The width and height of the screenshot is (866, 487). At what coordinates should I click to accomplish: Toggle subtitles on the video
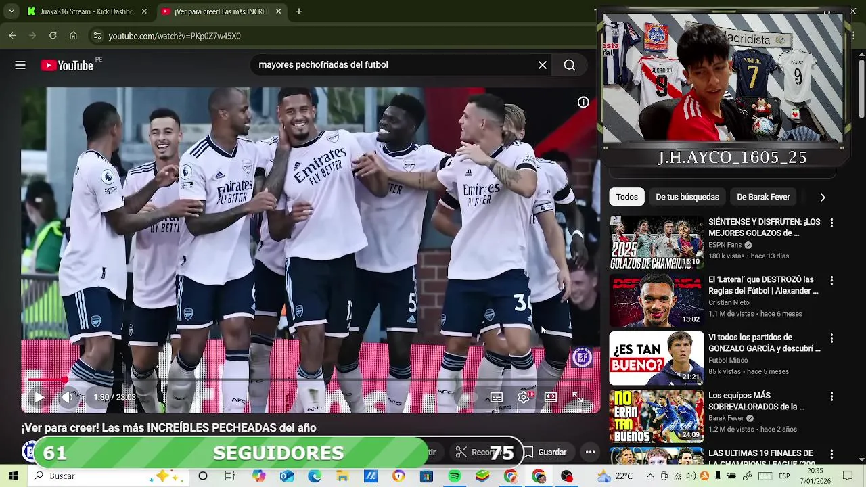[497, 397]
